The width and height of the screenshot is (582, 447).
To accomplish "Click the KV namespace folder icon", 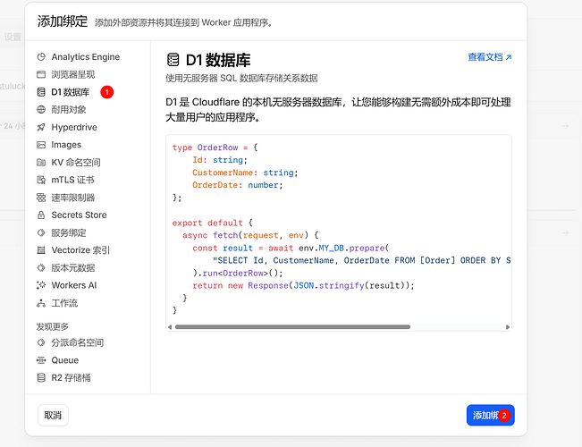I will [x=41, y=162].
